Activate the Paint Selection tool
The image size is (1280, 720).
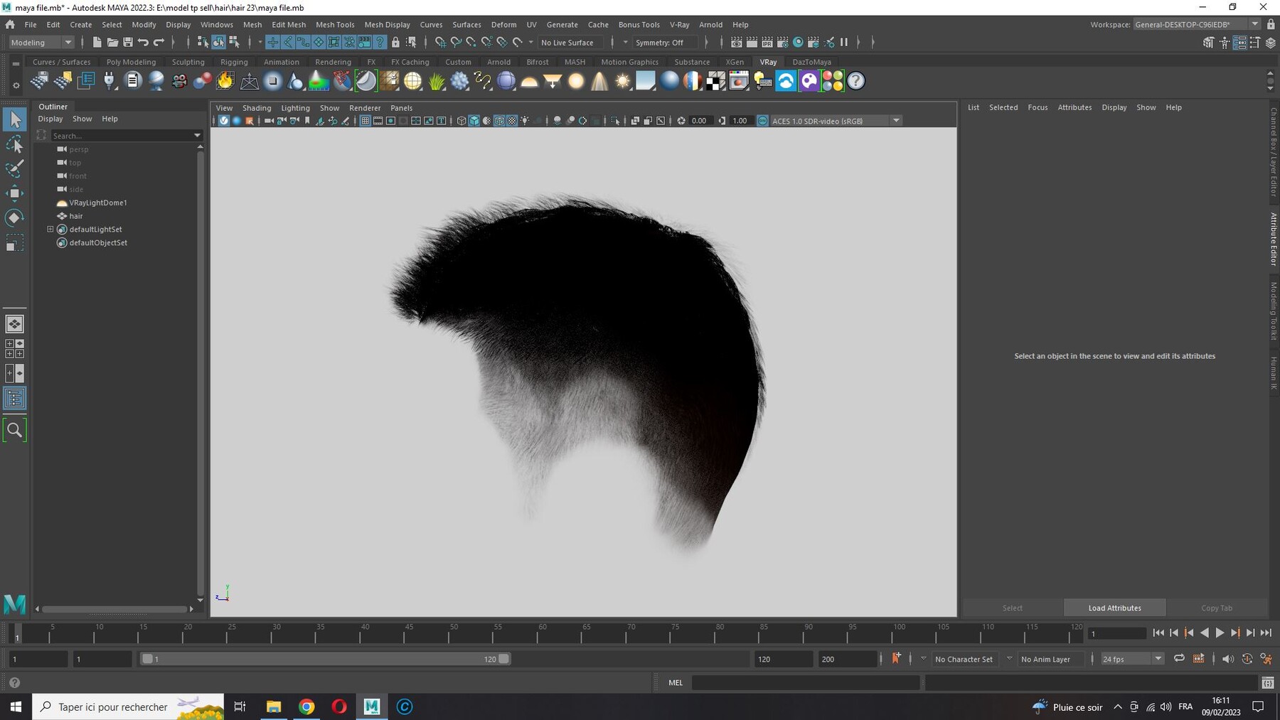point(14,168)
